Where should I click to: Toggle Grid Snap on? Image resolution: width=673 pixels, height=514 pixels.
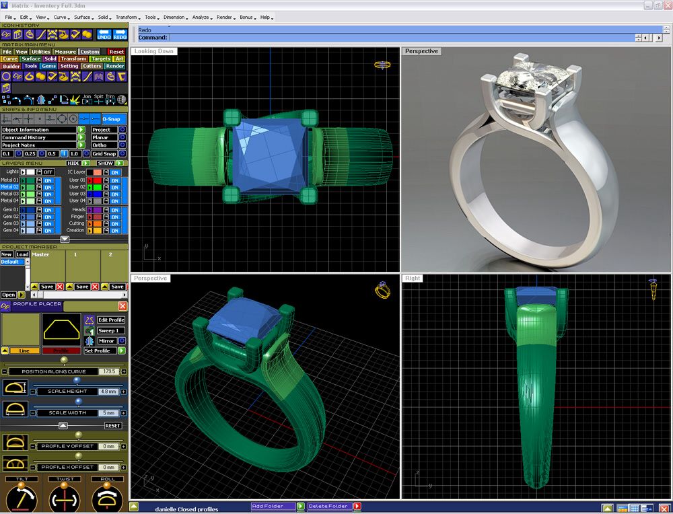coord(122,154)
